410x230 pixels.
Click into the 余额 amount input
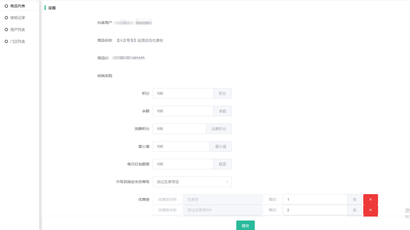tap(183, 111)
